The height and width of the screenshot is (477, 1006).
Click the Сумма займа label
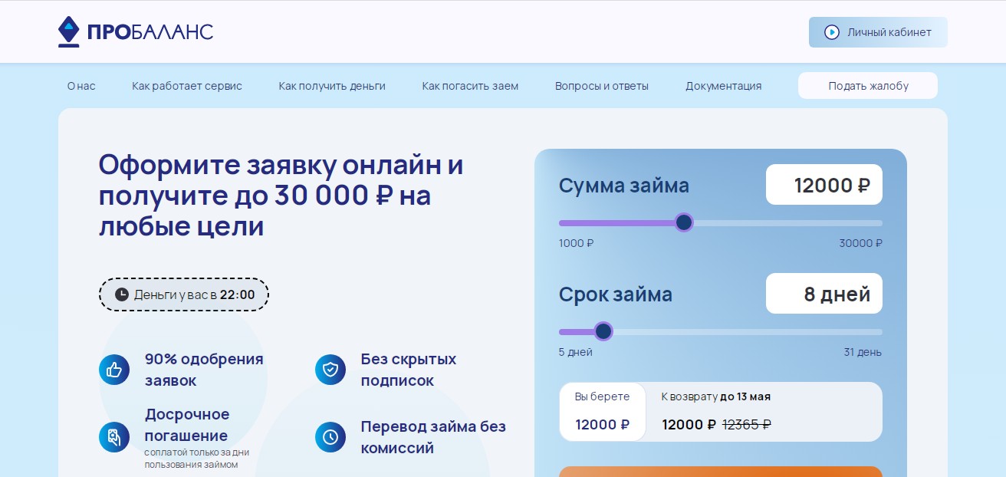click(624, 186)
